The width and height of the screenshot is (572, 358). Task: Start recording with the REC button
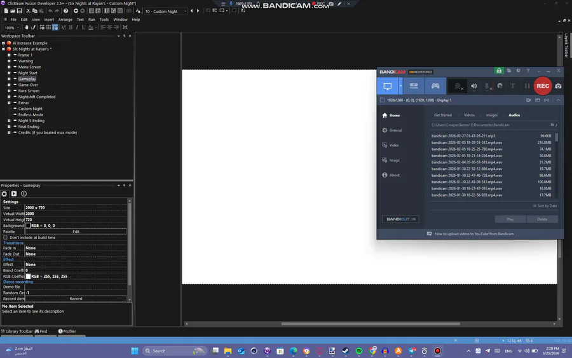(543, 86)
